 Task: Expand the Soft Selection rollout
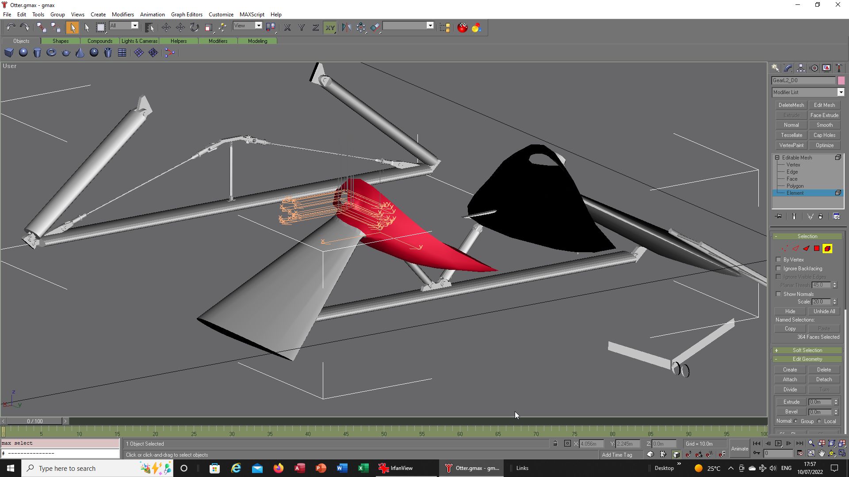click(807, 350)
